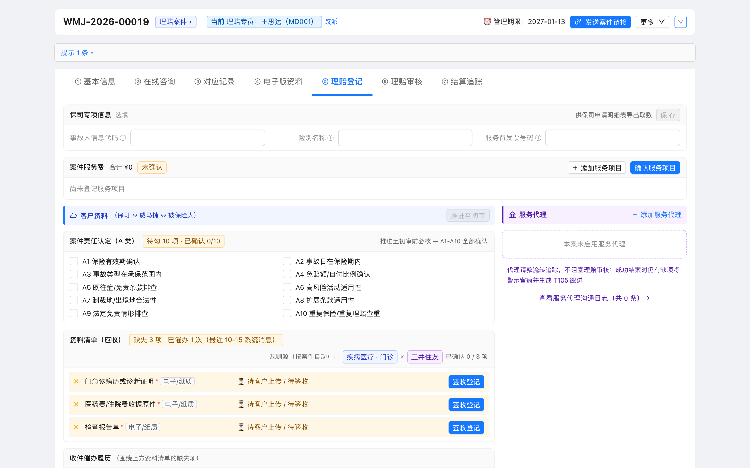Screen dimensions: 750x468
Task: Click 添加服务代理 link
Action: pos(657,215)
